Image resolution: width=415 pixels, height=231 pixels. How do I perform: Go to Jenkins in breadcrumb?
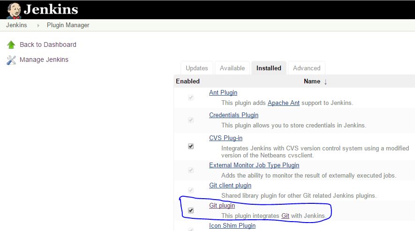(x=16, y=25)
